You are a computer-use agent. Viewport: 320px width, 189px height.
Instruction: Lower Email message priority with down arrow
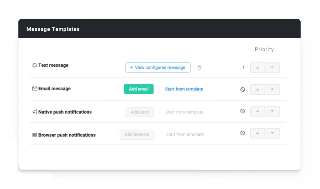coord(272,89)
